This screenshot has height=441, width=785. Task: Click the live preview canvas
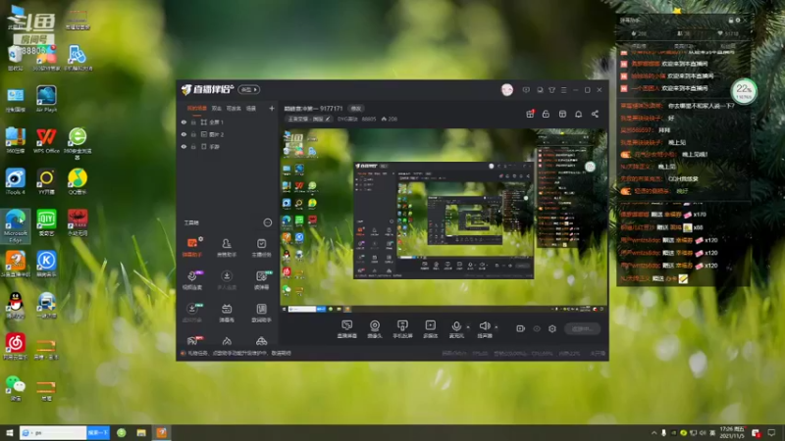pos(444,220)
